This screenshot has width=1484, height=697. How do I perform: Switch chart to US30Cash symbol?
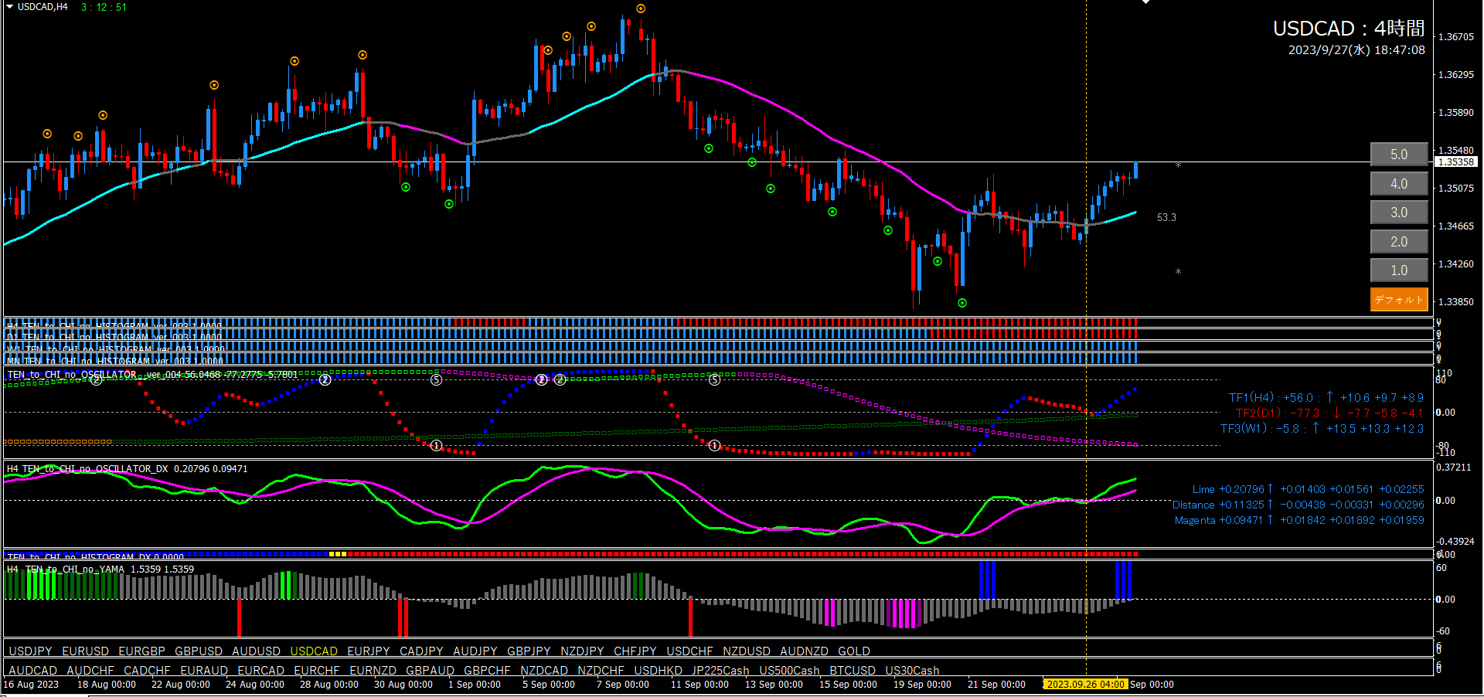[x=913, y=671]
